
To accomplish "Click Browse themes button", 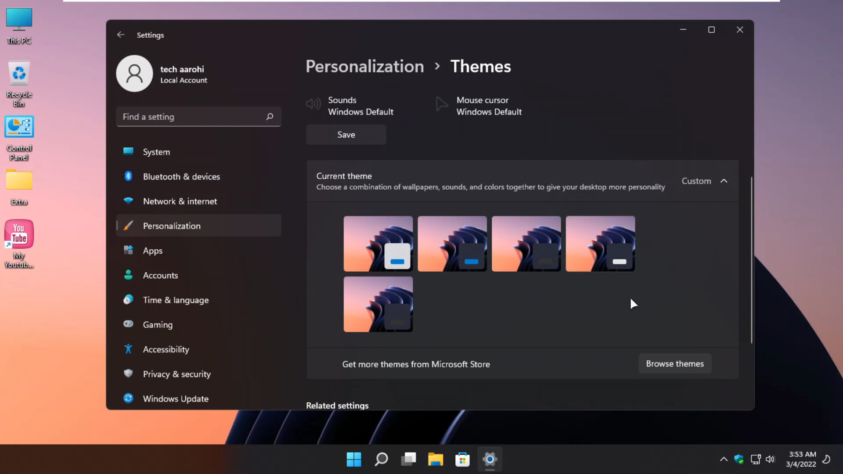I will click(675, 363).
